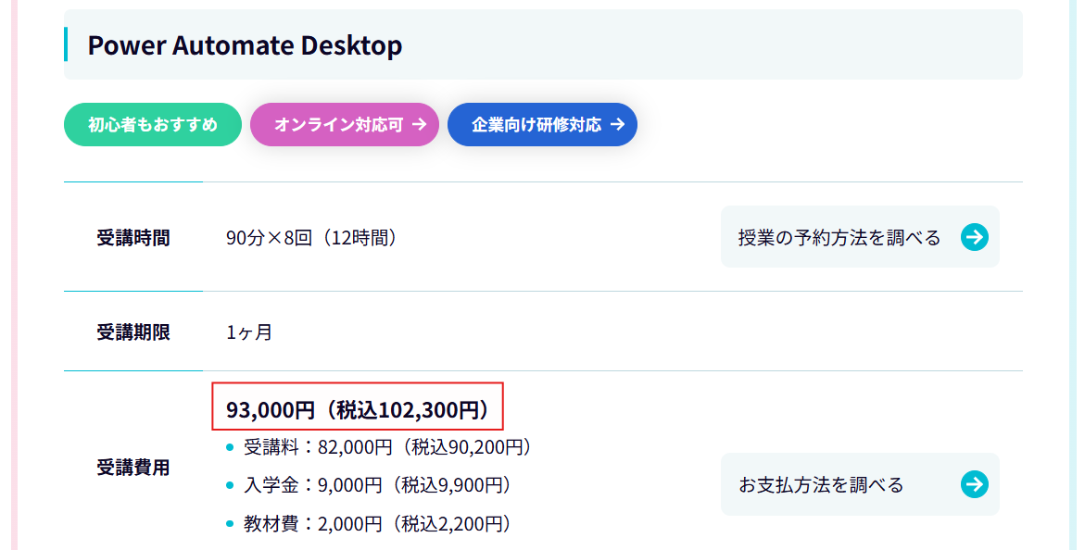
Task: Click the total price 93,000円（税込102,300円）
Action: (359, 410)
